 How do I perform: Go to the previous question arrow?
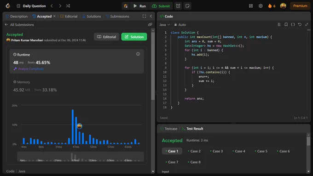pos(52,6)
